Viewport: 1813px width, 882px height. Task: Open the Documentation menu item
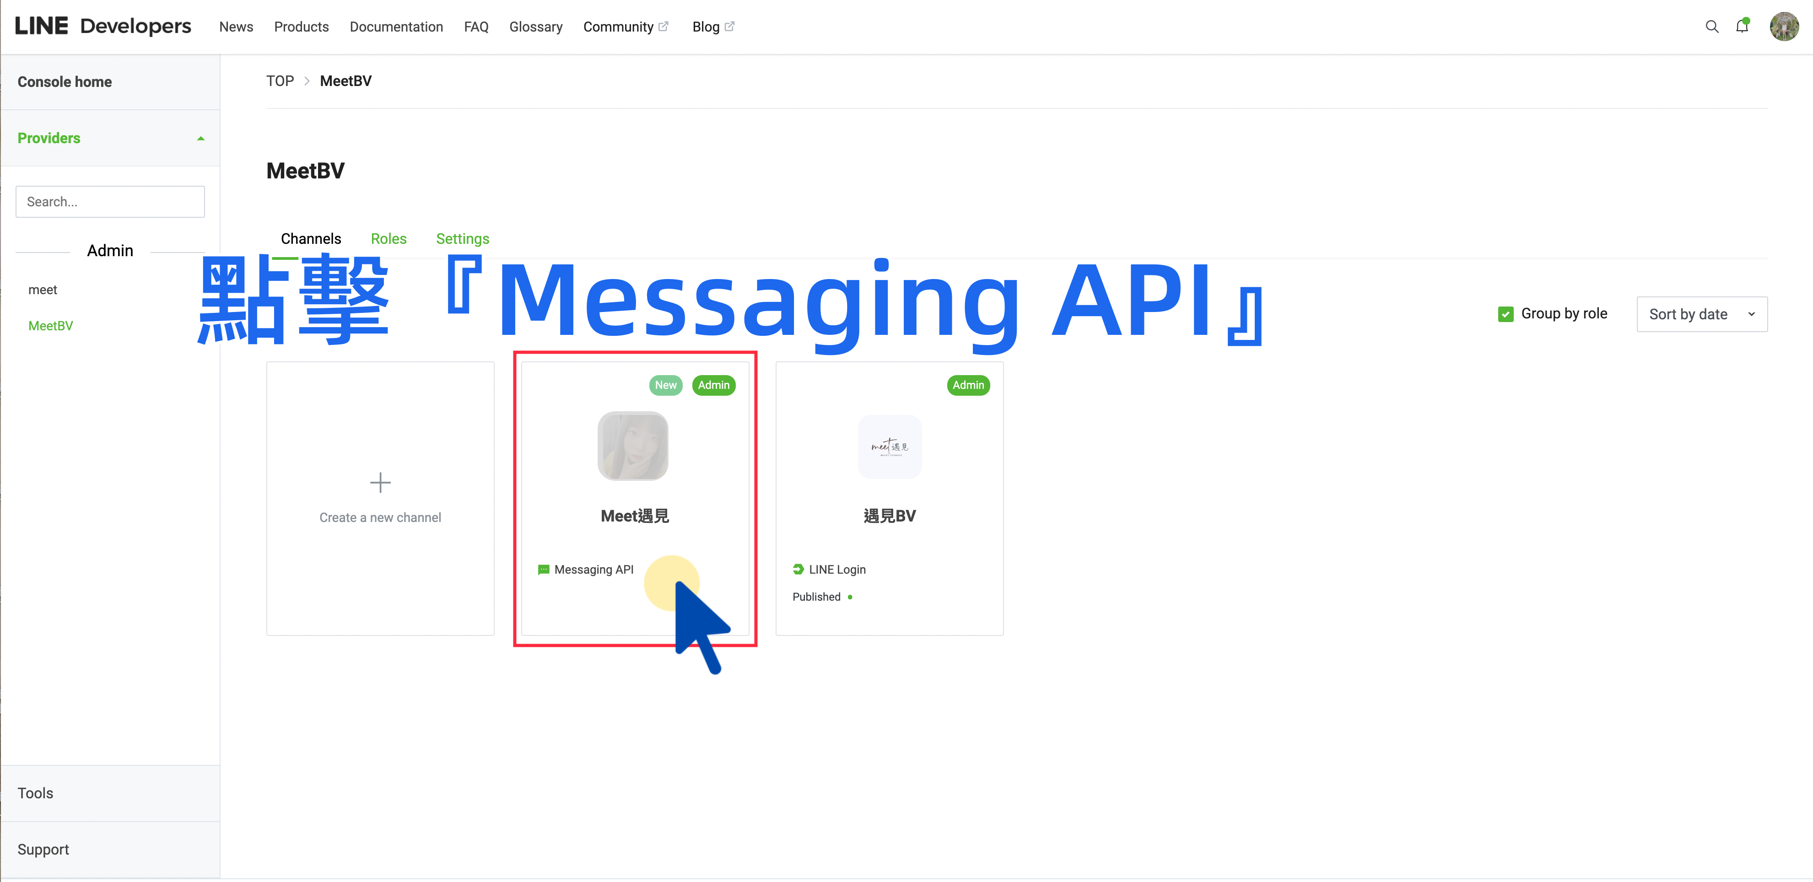tap(396, 27)
